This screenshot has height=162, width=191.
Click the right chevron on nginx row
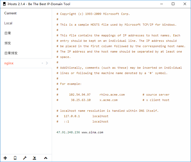47,63
